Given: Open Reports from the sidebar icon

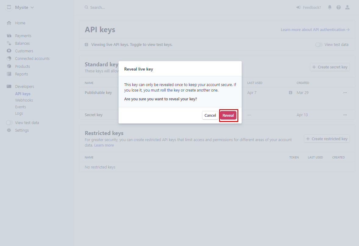Looking at the screenshot, I should click(9, 74).
